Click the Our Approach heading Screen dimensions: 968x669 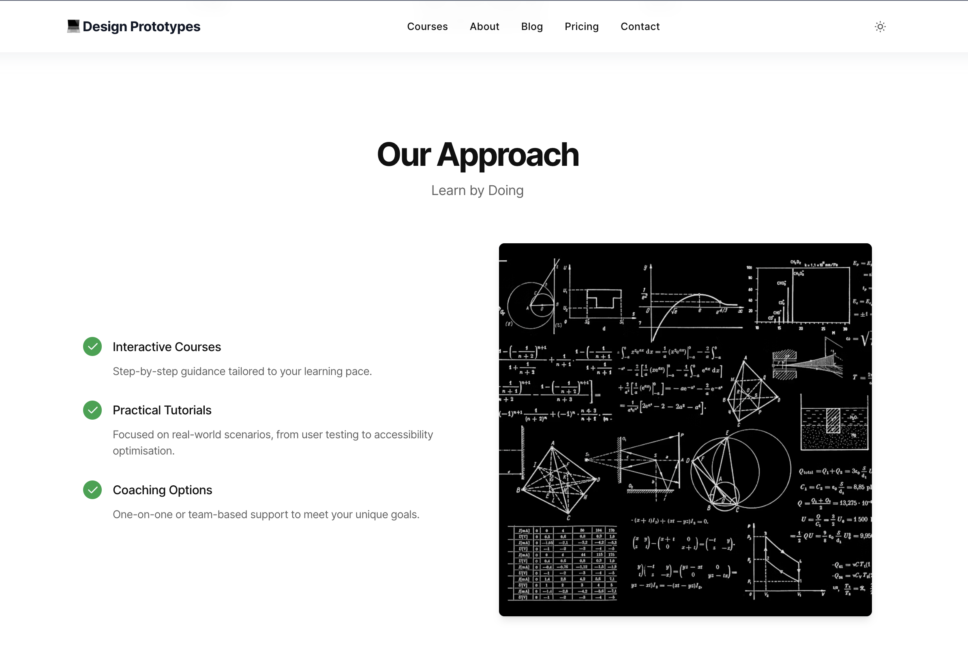[478, 155]
